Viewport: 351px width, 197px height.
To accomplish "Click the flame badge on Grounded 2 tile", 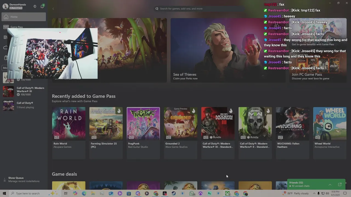I will coord(193,111).
